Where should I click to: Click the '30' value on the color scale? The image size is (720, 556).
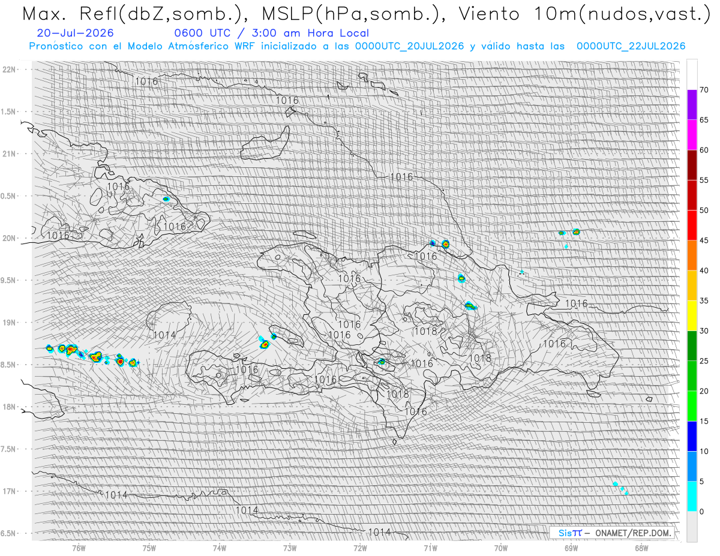[704, 330]
